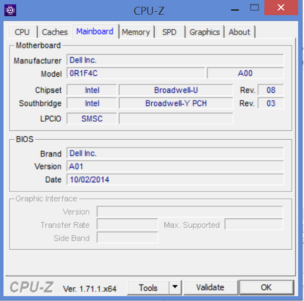Click the Southbridge vendor Intel field

pos(92,103)
